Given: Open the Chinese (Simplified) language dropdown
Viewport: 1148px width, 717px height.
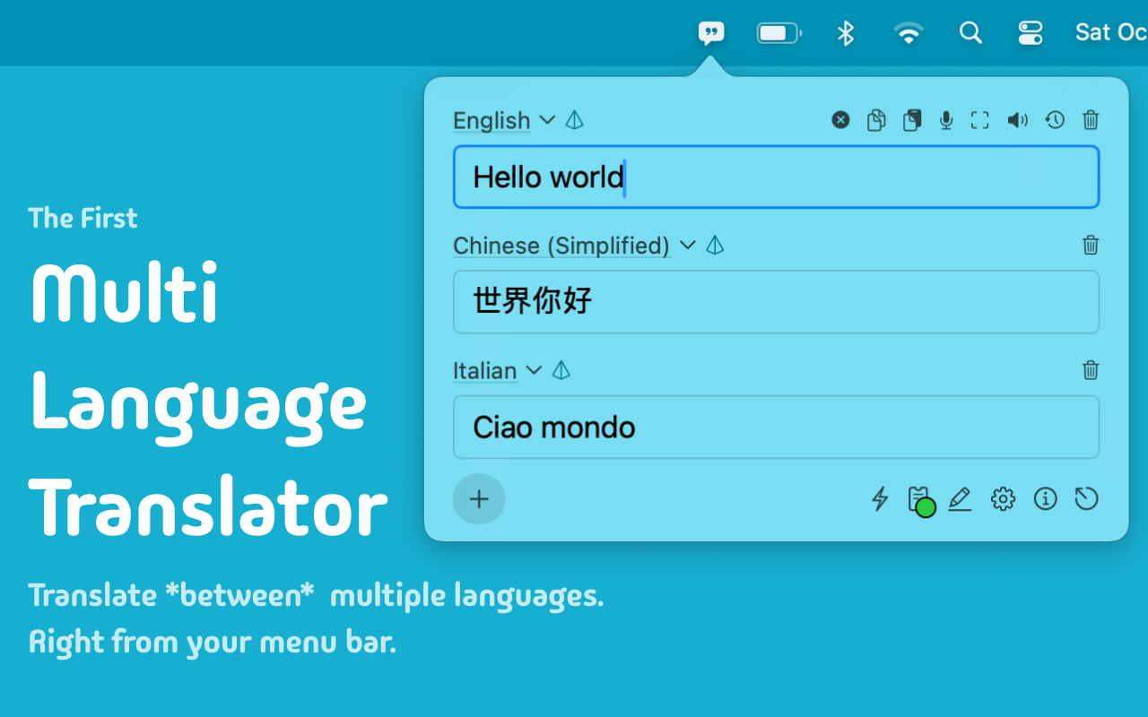Looking at the screenshot, I should pos(574,246).
